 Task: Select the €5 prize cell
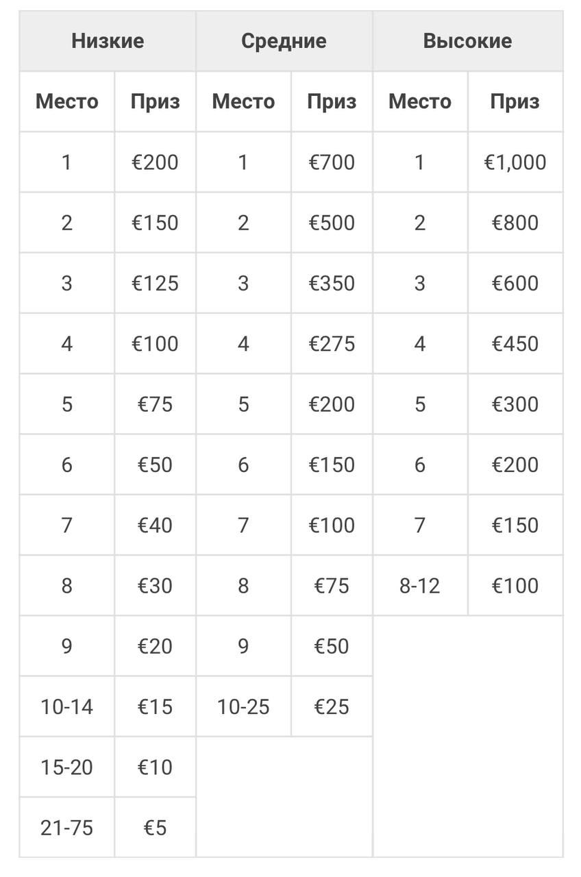155,828
